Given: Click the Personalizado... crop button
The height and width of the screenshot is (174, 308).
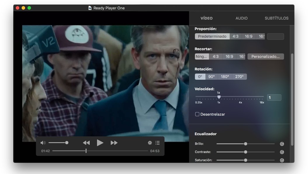Looking at the screenshot, I should pyautogui.click(x=266, y=57).
